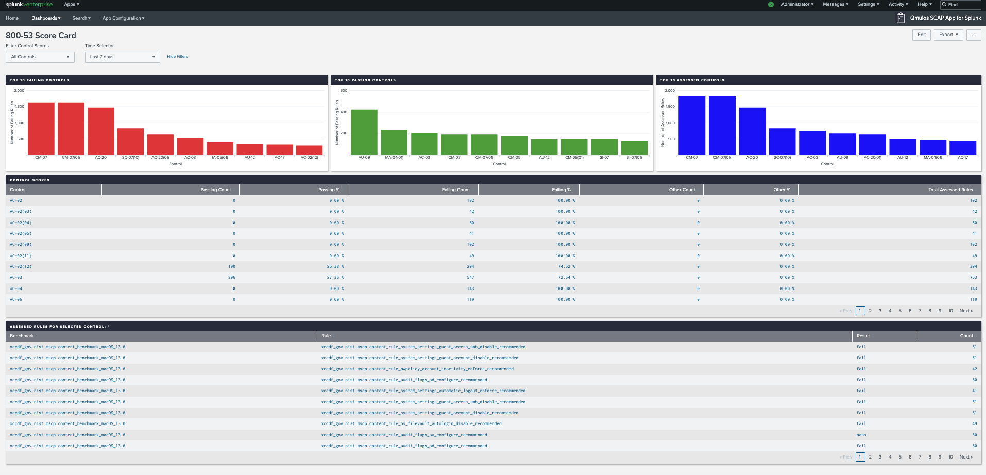Open the Settings dropdown
This screenshot has width=986, height=475.
click(869, 4)
